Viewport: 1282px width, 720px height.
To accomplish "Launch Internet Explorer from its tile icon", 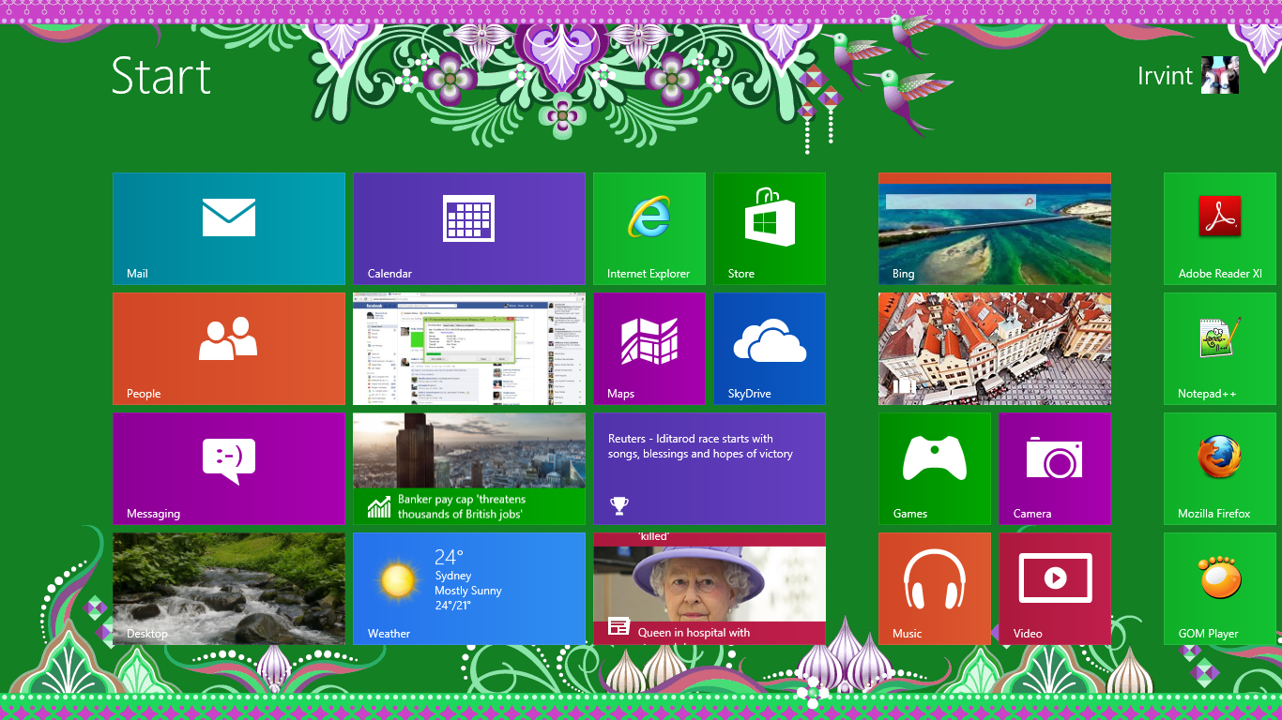I will click(649, 217).
